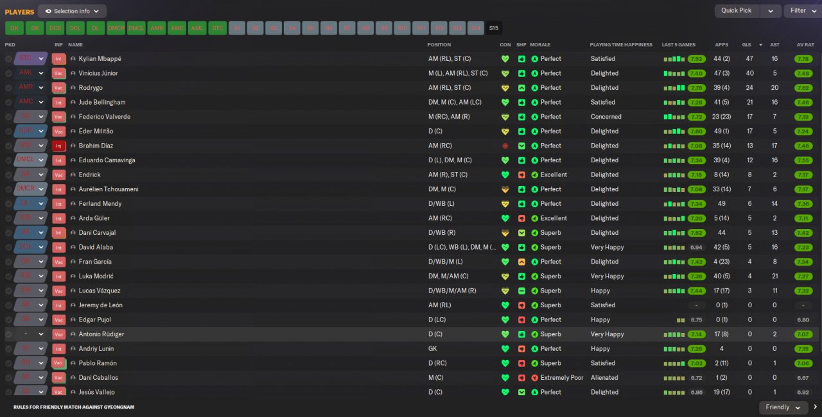Image resolution: width=822 pixels, height=417 pixels.
Task: Click Vinícius Júnior's morale arrow icon
Action: [534, 73]
